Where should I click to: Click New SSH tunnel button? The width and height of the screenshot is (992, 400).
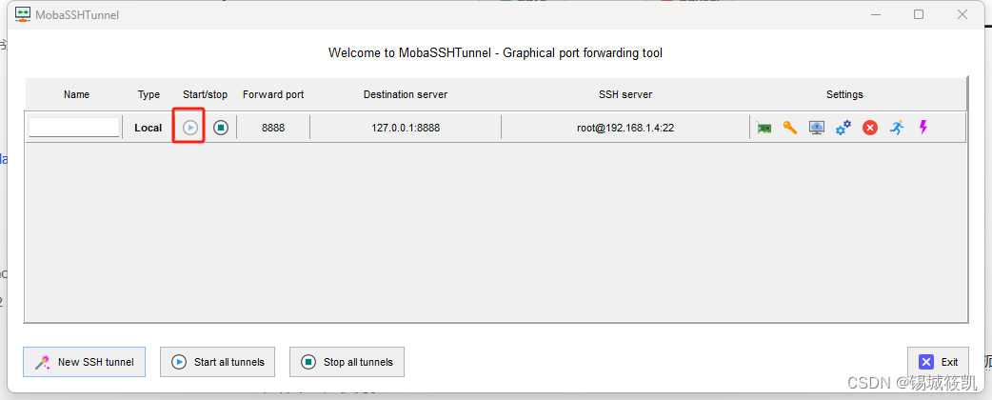pos(84,362)
